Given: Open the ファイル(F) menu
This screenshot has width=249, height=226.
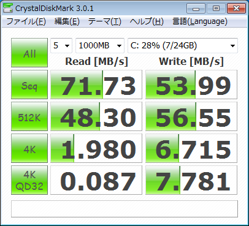Looking at the screenshot, I should pyautogui.click(x=26, y=21).
